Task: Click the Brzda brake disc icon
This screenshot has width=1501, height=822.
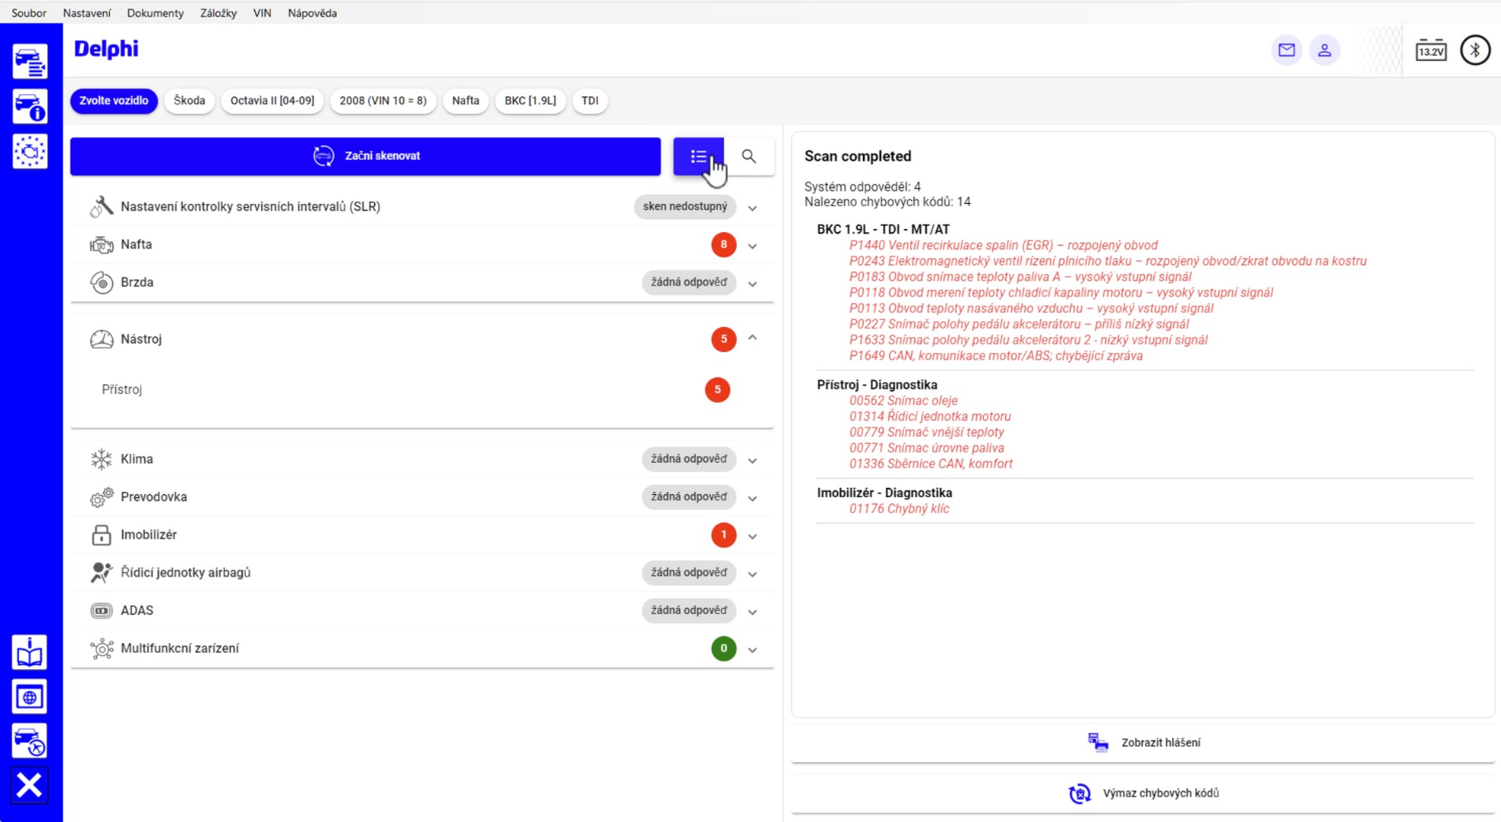Action: coord(101,282)
